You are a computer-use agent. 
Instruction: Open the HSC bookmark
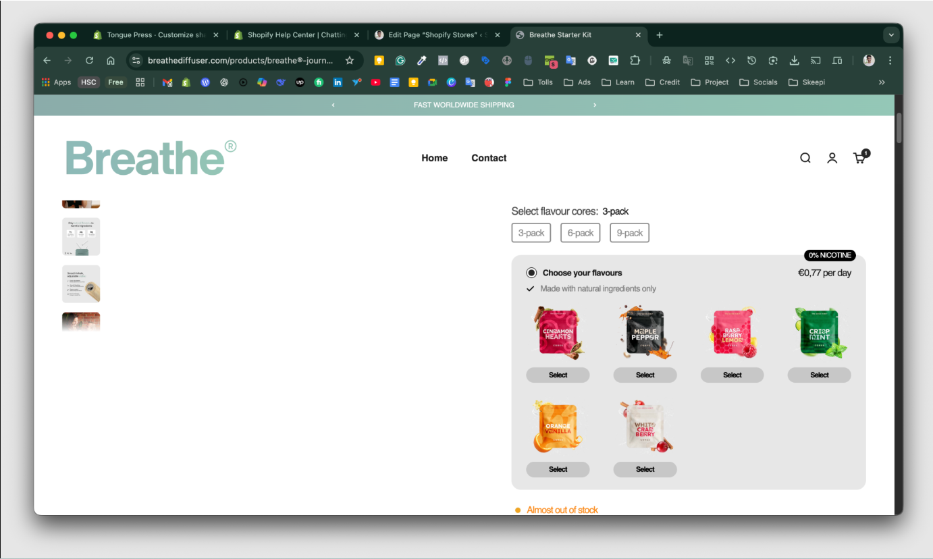88,82
